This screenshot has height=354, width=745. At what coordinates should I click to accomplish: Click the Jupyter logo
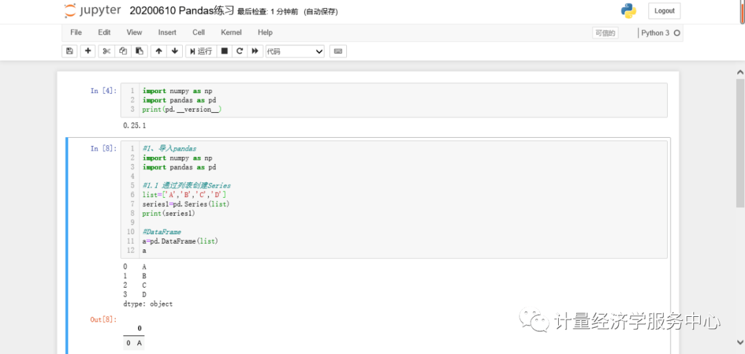click(x=92, y=10)
